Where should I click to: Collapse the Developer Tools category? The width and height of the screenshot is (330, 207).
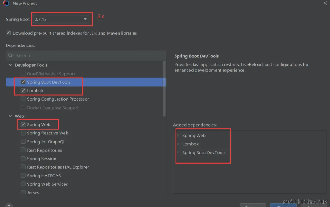[10, 65]
